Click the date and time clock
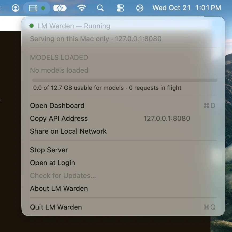The width and height of the screenshot is (232, 232). 187,8
